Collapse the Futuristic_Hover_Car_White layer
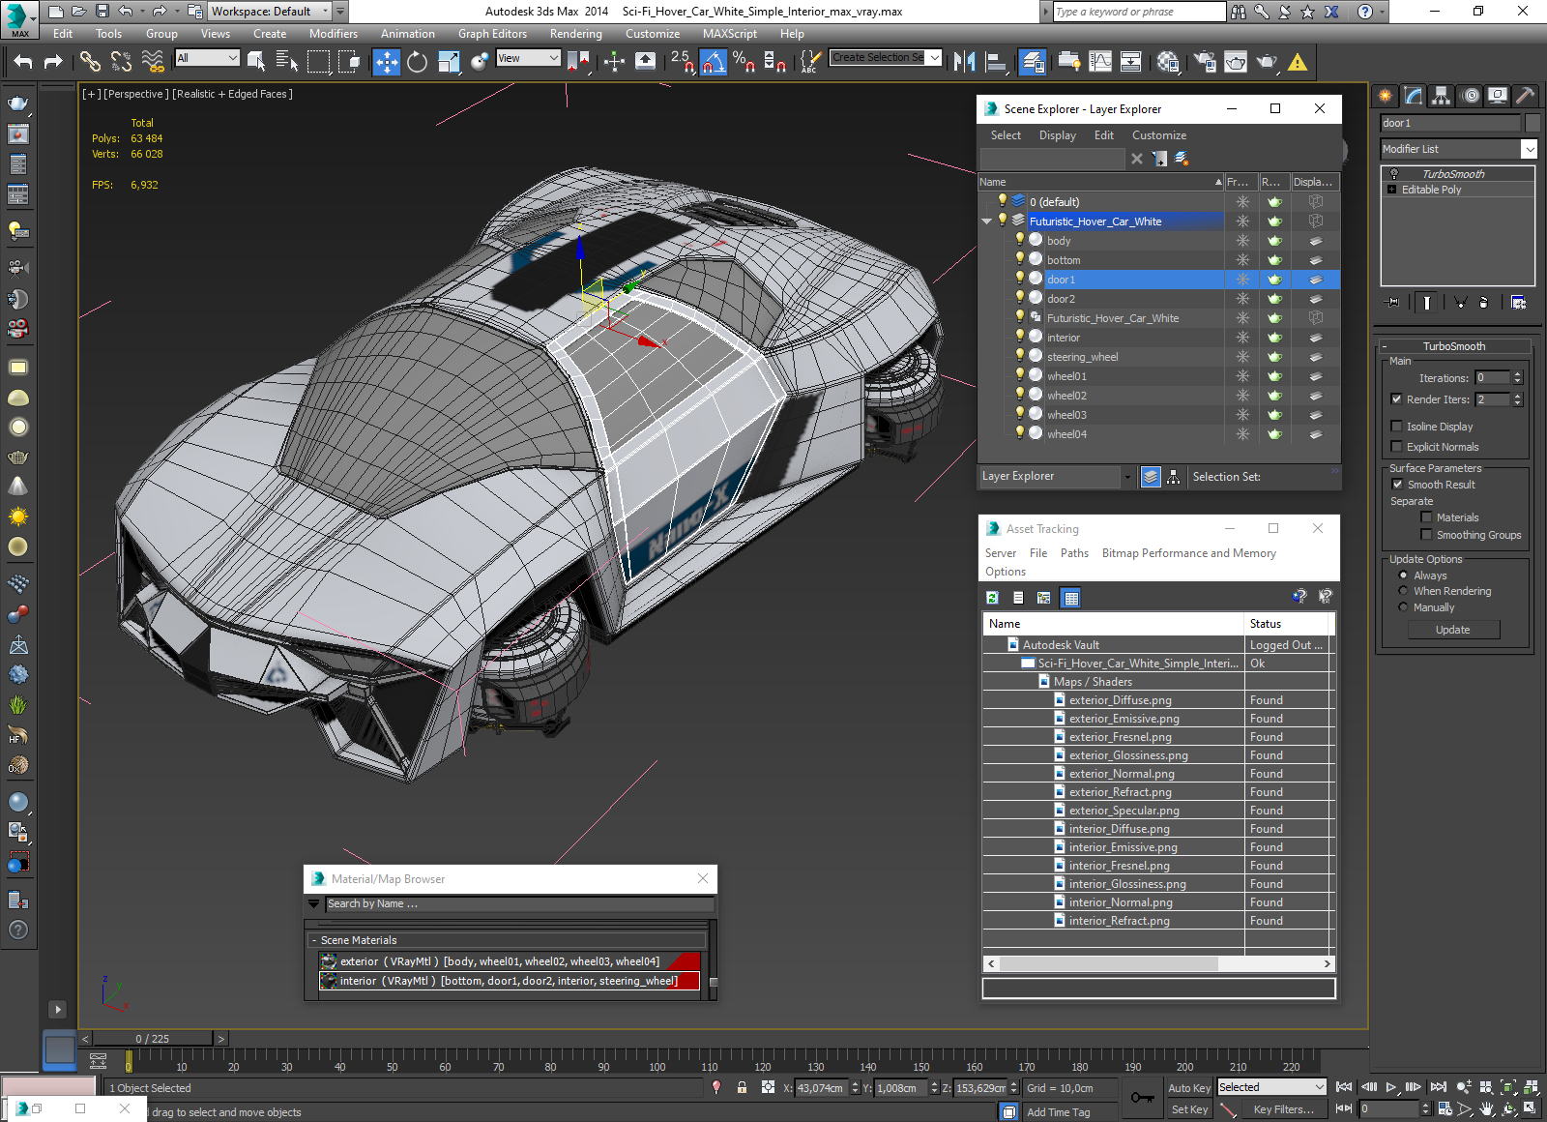1547x1122 pixels. click(986, 221)
